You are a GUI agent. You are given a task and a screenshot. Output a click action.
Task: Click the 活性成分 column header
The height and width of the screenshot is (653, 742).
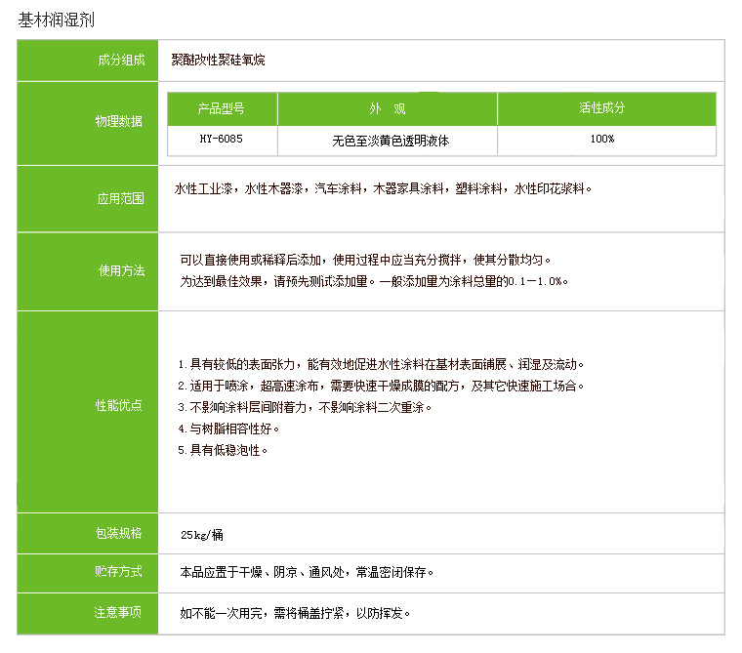pos(601,108)
